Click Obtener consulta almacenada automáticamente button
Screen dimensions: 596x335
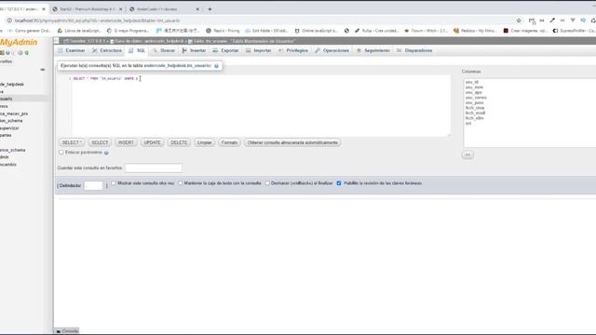pyautogui.click(x=292, y=142)
